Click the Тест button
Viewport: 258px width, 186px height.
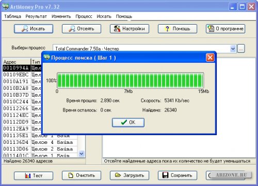click(34, 176)
